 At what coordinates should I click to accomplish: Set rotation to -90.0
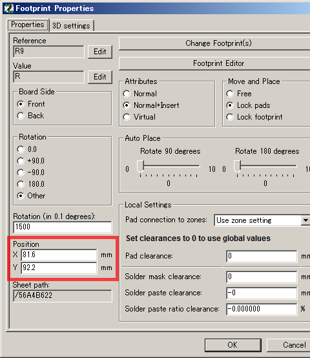point(31,173)
